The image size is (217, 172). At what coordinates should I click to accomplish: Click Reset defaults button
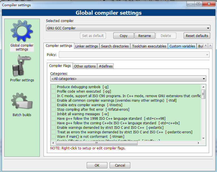pos(197,36)
